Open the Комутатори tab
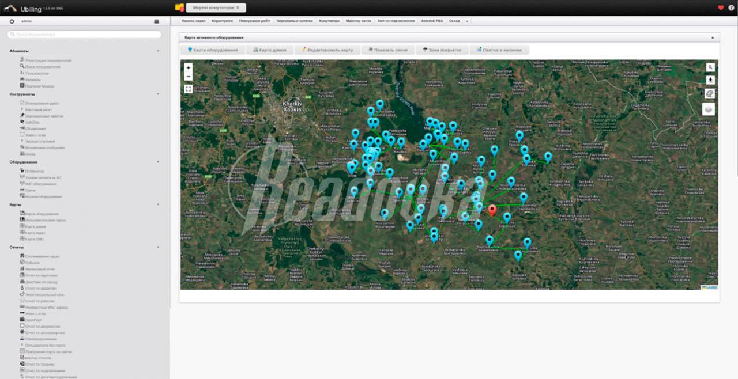The image size is (738, 379). (x=329, y=21)
